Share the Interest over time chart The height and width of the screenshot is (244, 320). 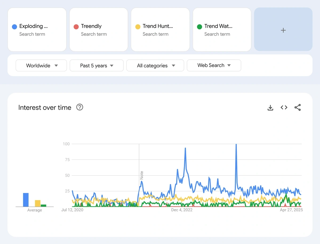[x=298, y=107]
